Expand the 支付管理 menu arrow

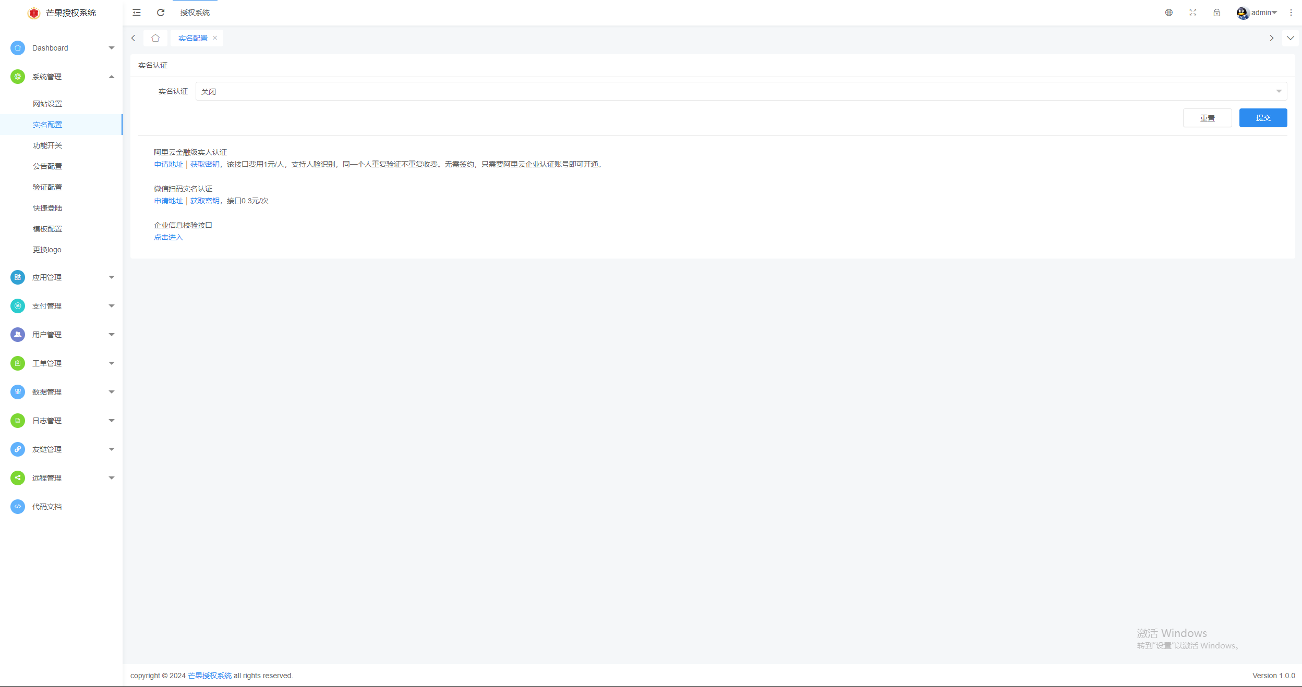[x=112, y=306]
